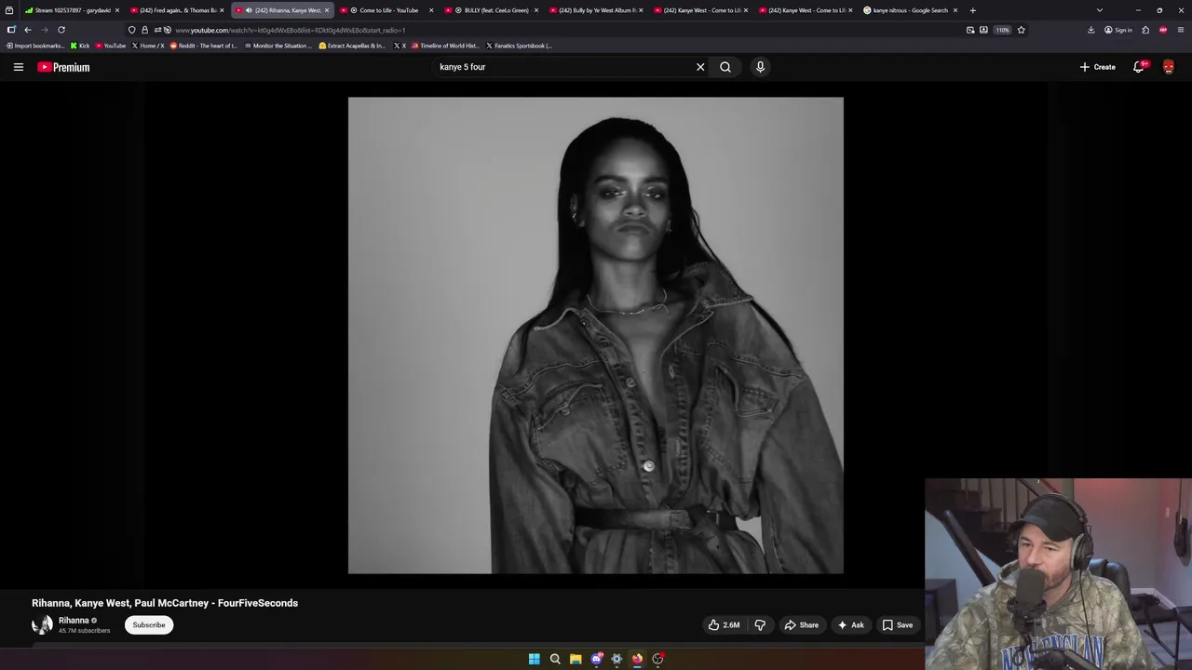
Task: Open the Settings gear in taskbar
Action: (616, 659)
